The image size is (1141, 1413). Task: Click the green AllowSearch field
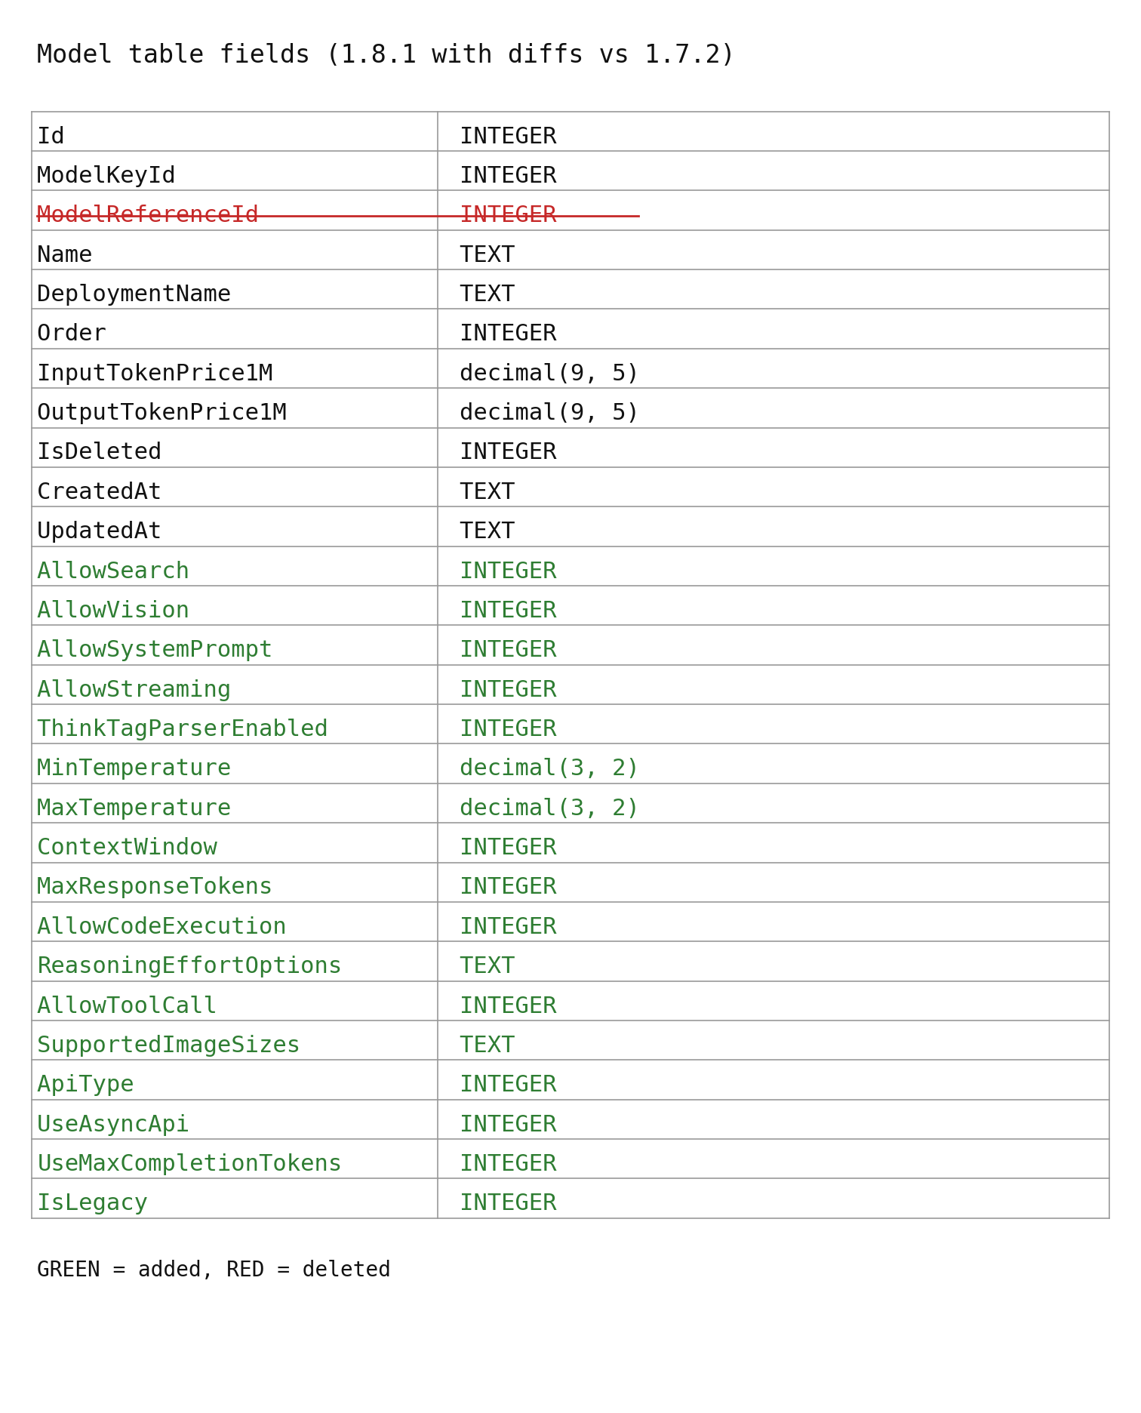click(113, 571)
